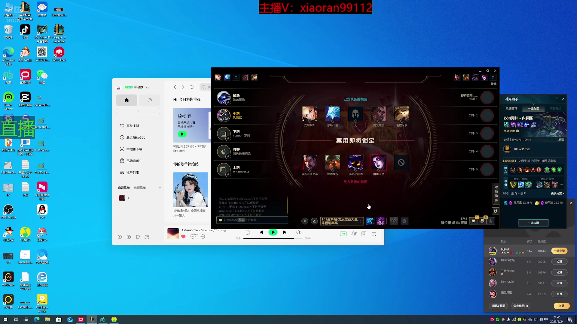This screenshot has height=324, width=577.
Task: Skip to previous track in QQ Music
Action: coord(261,232)
